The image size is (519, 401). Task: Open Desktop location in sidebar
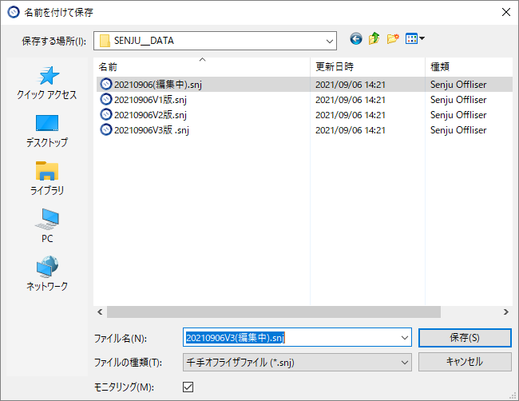(47, 131)
